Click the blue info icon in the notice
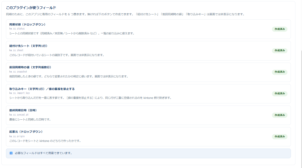 click(x=11, y=153)
